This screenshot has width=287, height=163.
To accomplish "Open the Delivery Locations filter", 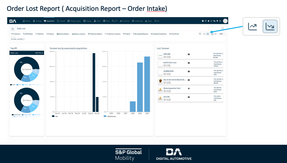I will (78, 34).
